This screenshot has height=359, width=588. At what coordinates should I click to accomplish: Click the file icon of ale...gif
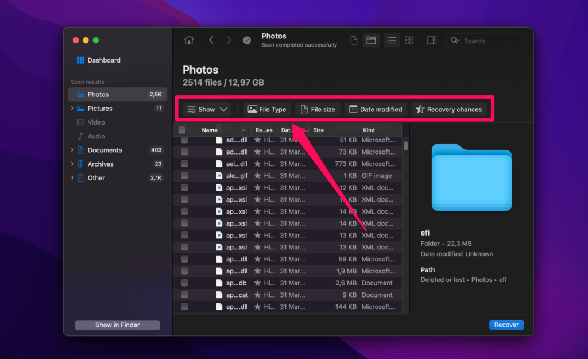[219, 176]
